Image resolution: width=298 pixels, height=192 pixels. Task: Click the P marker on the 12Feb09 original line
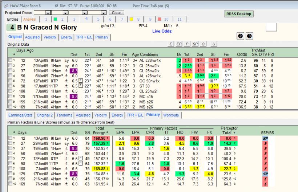[x=81, y=81]
